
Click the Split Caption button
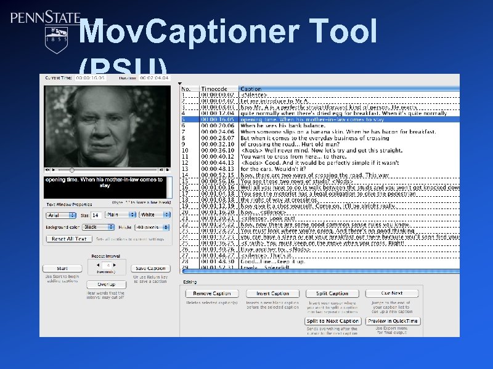coord(332,293)
